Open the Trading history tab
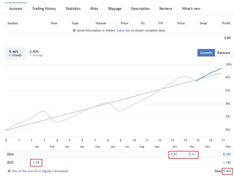This screenshot has width=234, height=176. pos(44,9)
